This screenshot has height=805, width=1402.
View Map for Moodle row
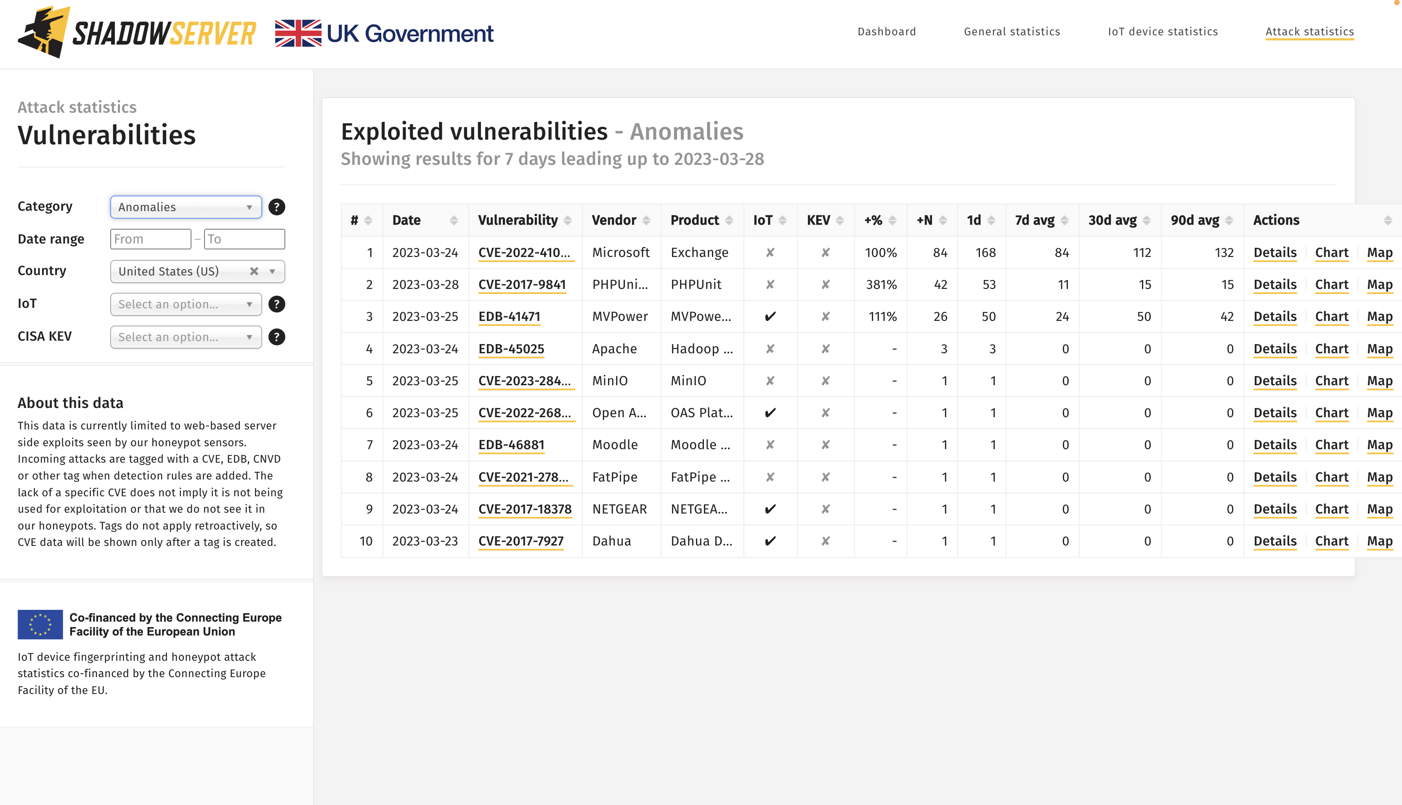tap(1379, 445)
